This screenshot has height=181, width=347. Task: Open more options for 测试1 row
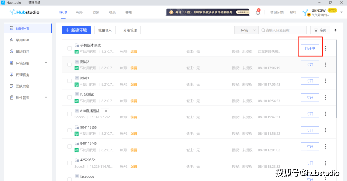pyautogui.click(x=325, y=81)
